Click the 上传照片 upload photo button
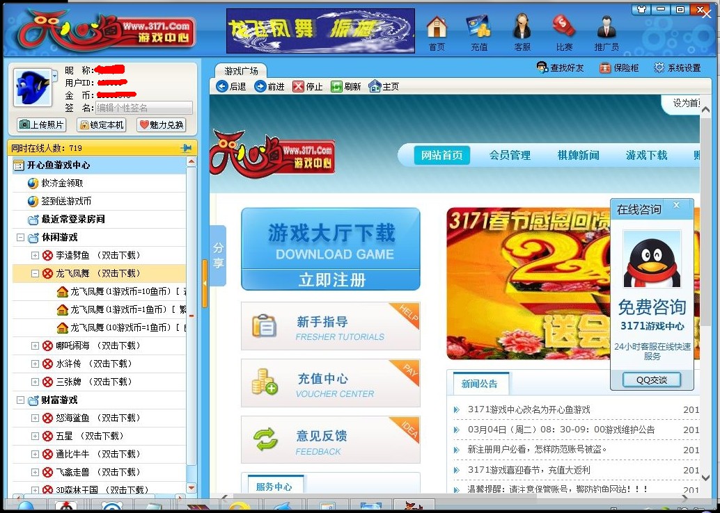 (42, 124)
